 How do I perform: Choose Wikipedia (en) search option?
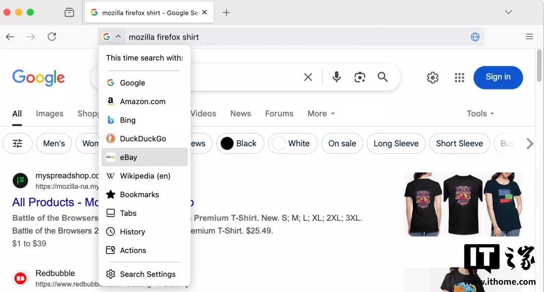pyautogui.click(x=145, y=176)
